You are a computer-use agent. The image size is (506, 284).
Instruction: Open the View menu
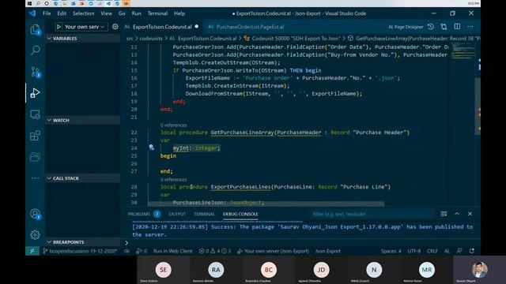coord(106,13)
